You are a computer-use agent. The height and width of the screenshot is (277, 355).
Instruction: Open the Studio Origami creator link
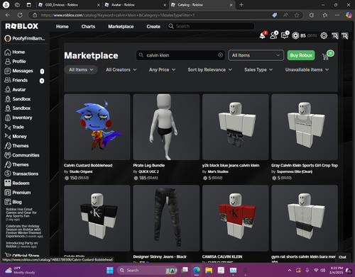(81, 171)
